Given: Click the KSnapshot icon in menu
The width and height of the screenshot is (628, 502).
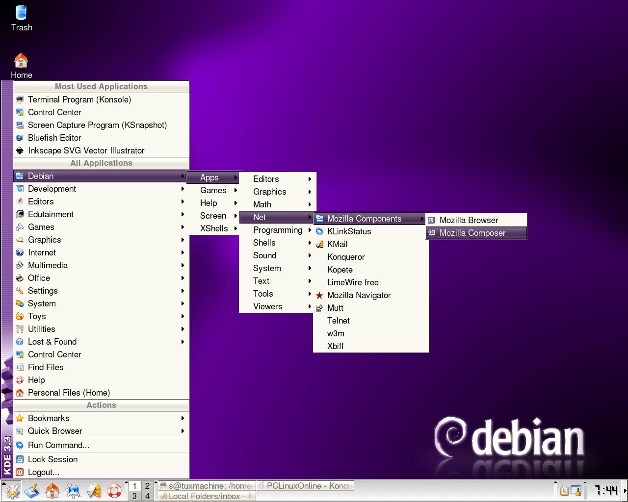Looking at the screenshot, I should tap(20, 125).
